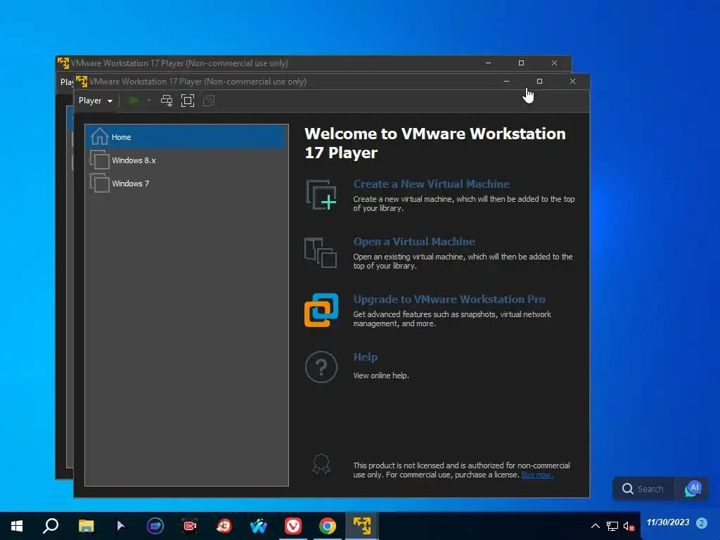The width and height of the screenshot is (720, 540).
Task: Click the VMware Workstation Pro logo icon
Action: [x=321, y=310]
